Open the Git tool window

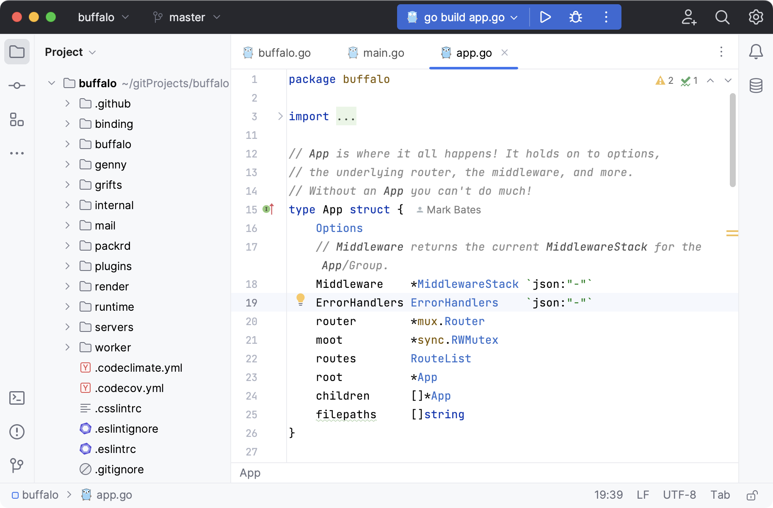tap(17, 466)
